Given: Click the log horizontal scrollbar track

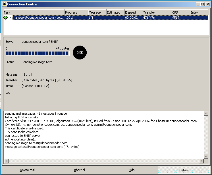Looking at the screenshot, I should (x=104, y=161).
